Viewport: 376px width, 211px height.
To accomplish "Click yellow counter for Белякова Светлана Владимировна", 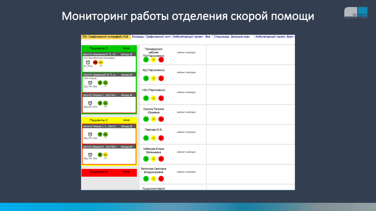I will pos(154,179).
